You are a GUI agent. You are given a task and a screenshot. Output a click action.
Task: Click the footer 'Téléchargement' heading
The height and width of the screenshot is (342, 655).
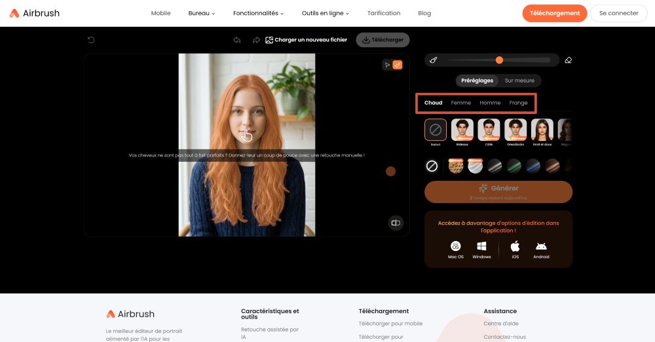383,311
